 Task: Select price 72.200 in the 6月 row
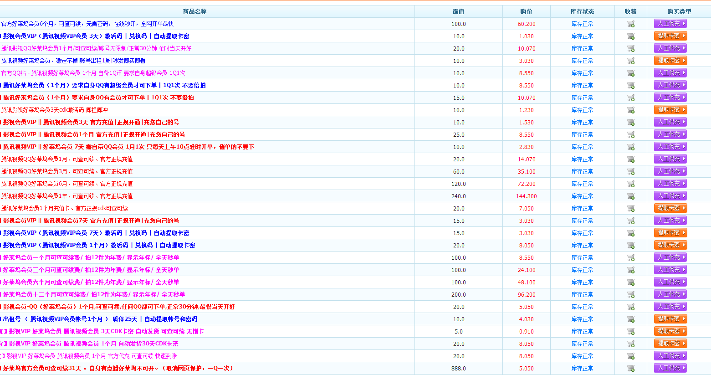527,184
